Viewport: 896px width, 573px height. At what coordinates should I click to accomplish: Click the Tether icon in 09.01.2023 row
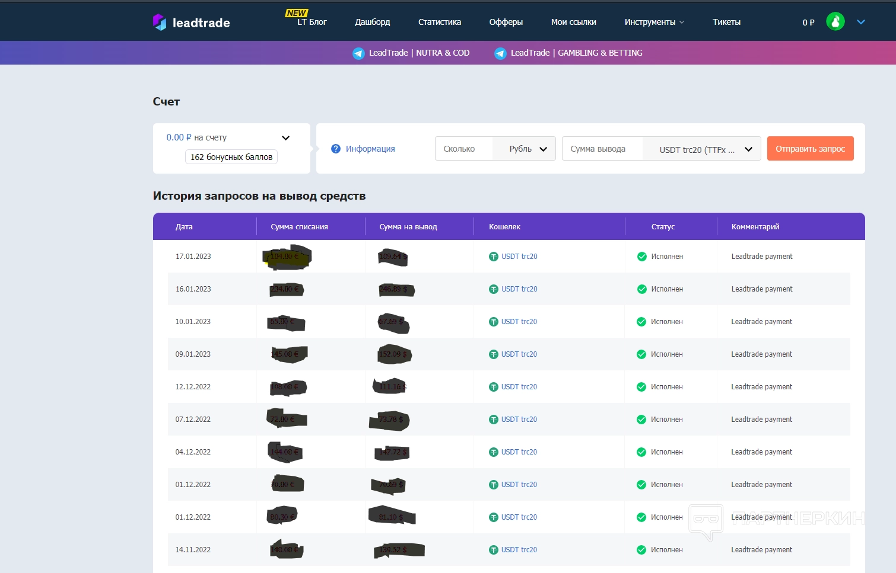[x=493, y=354]
